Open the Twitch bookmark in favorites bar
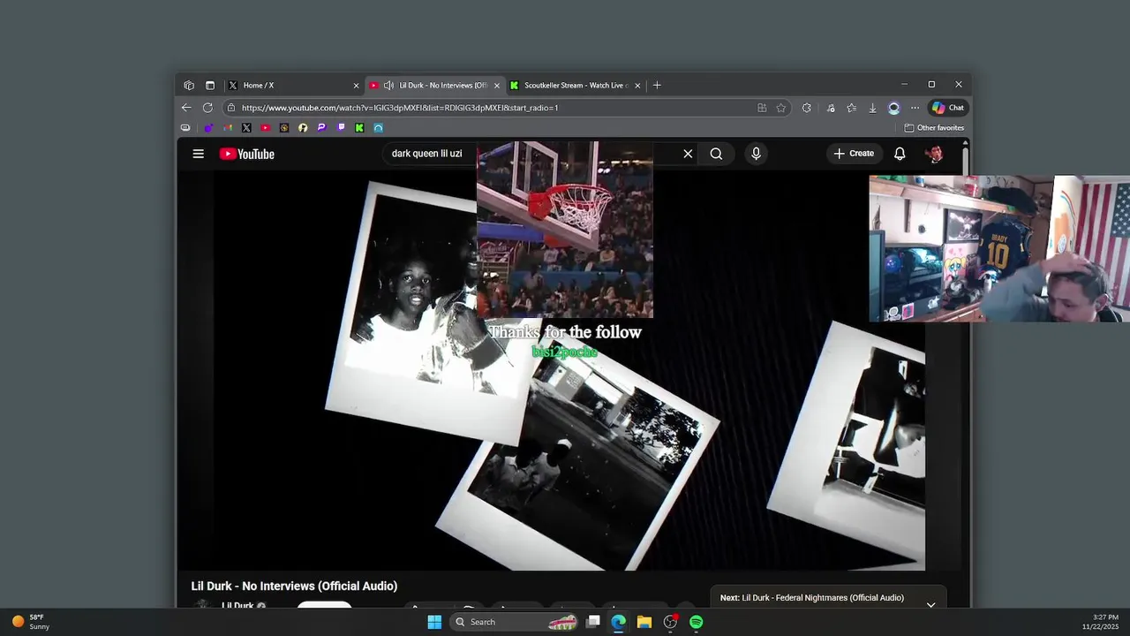This screenshot has height=636, width=1130. click(342, 128)
